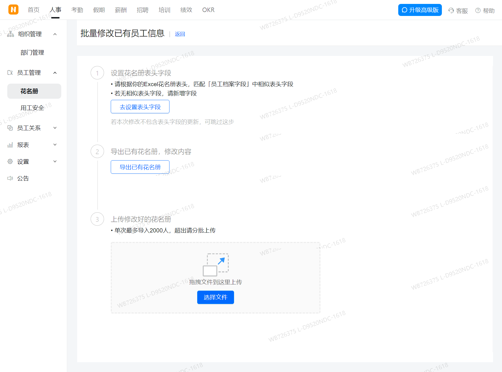Click the 升级高级版 upgrade button
The width and height of the screenshot is (502, 372).
420,10
